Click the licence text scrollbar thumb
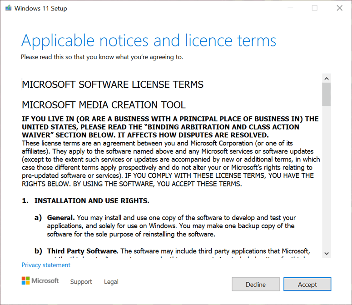 (x=327, y=95)
